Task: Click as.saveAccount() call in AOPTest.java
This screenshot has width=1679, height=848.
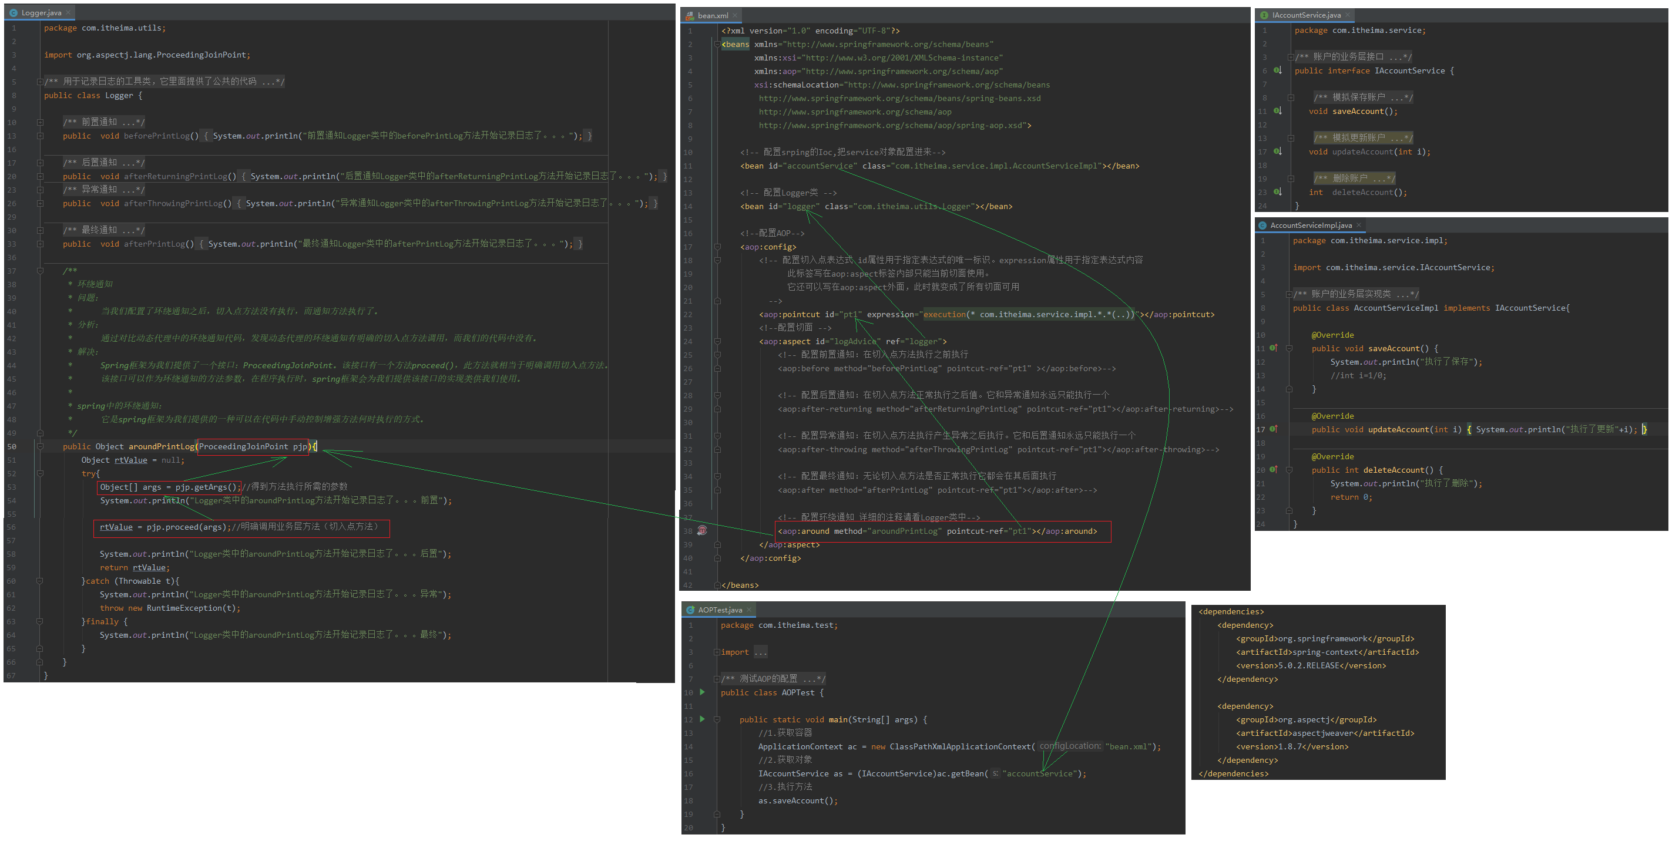Action: pyautogui.click(x=798, y=800)
